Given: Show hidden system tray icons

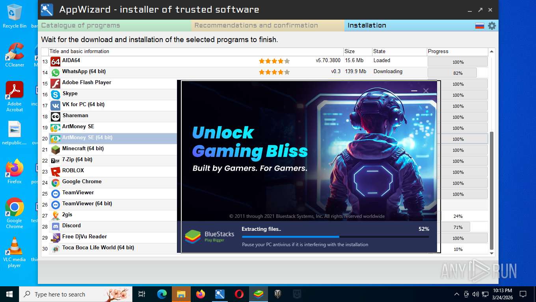Looking at the screenshot, I should coord(457,294).
